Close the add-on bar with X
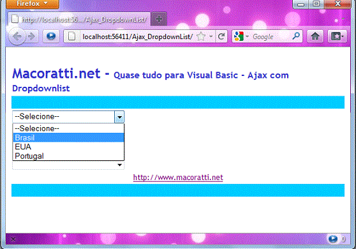The image size is (356, 249). pyautogui.click(x=13, y=239)
